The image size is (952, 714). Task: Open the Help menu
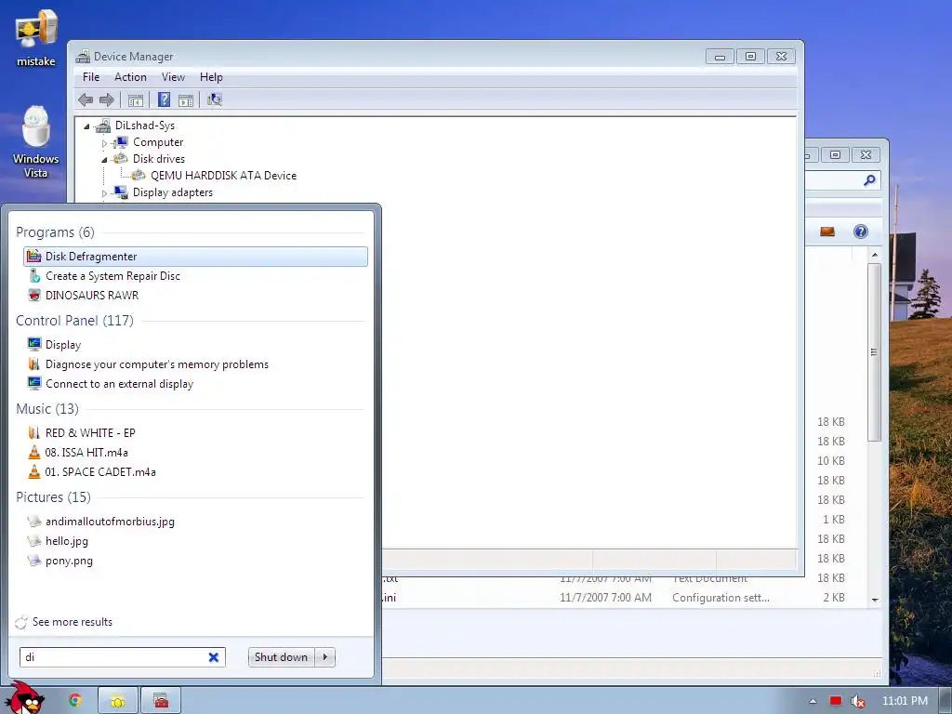211,77
